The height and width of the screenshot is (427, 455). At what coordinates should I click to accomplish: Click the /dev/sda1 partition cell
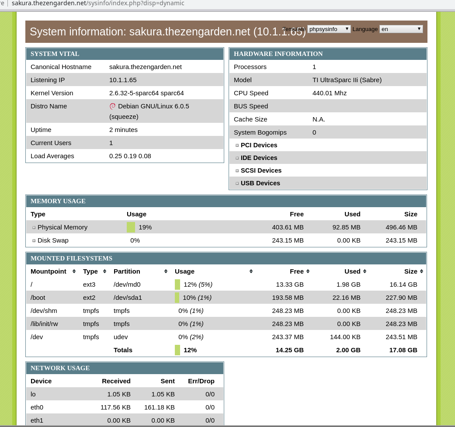(x=128, y=298)
